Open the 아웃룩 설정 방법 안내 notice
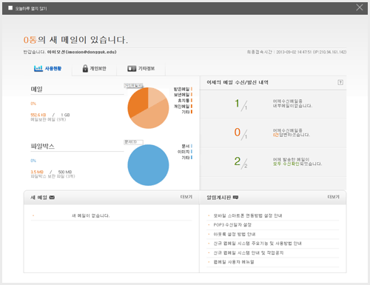The width and height of the screenshot is (370, 285). [x=235, y=234]
